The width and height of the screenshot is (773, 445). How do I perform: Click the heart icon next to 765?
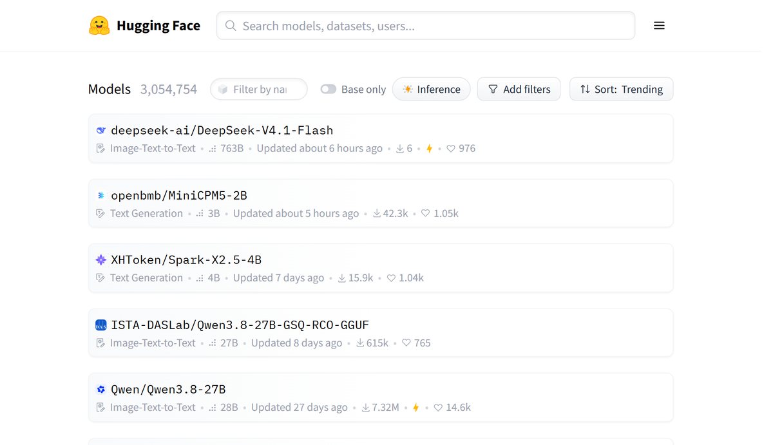[406, 343]
